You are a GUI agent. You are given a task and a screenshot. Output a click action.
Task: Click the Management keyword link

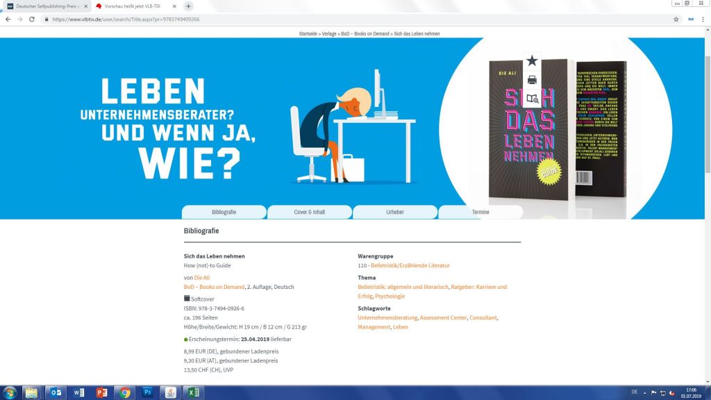[x=374, y=326]
